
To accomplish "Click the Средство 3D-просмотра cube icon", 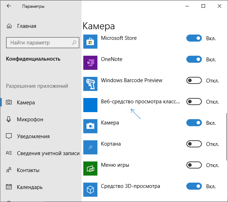I will 90,190.
